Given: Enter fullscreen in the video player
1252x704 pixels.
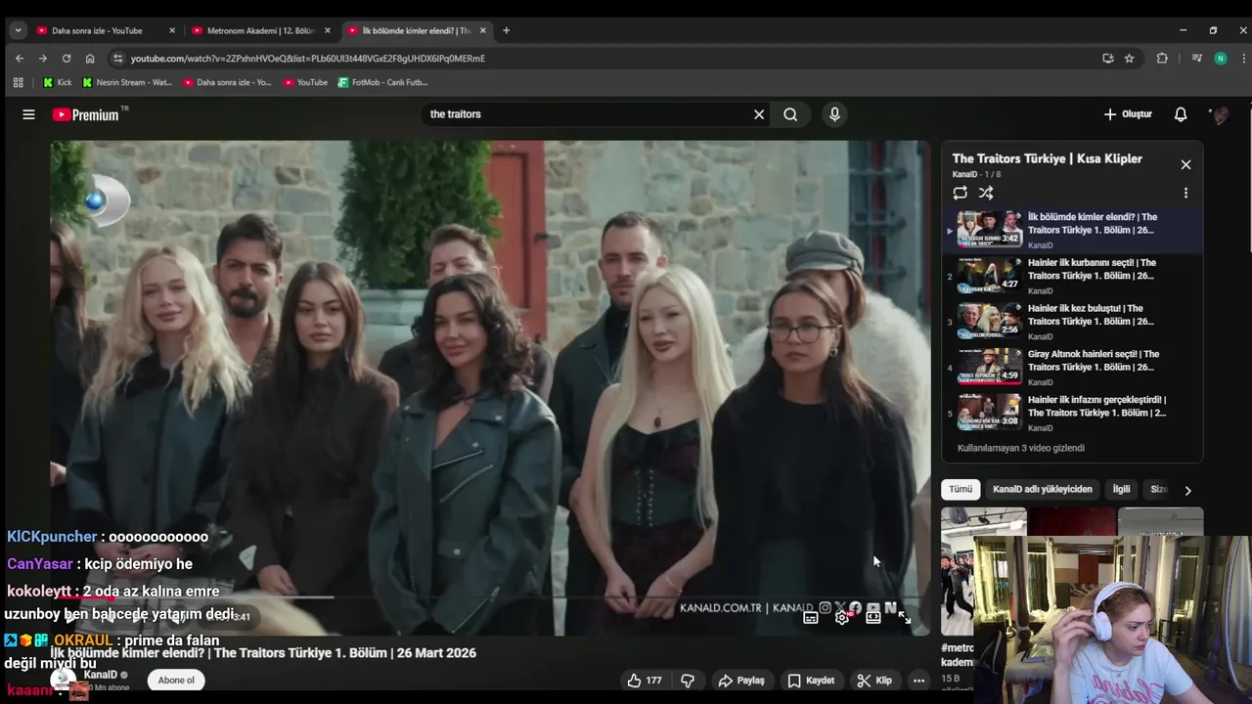Looking at the screenshot, I should pyautogui.click(x=905, y=617).
